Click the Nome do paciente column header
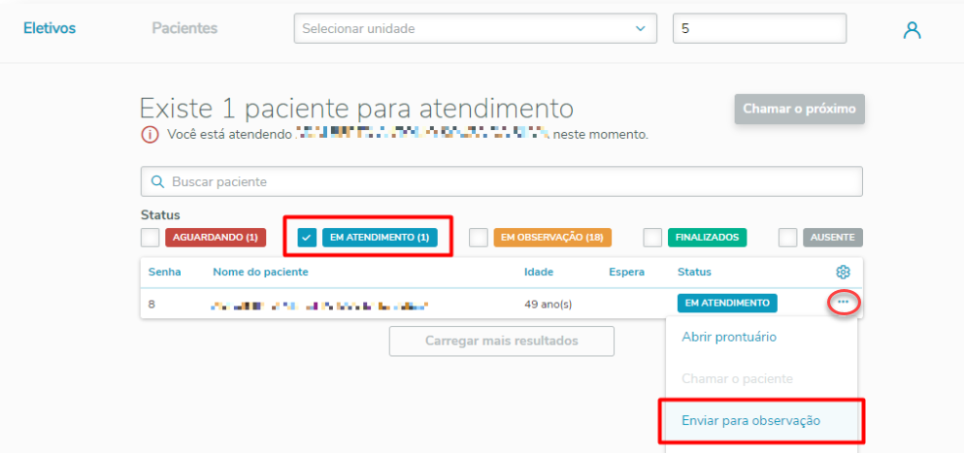Screen dimensions: 964x453 [261, 272]
